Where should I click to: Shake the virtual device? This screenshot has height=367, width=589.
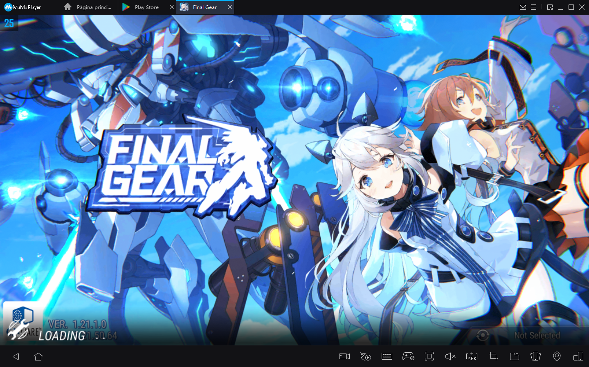click(535, 356)
